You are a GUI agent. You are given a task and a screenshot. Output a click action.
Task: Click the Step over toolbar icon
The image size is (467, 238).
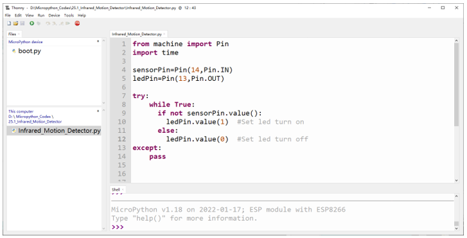click(x=48, y=23)
